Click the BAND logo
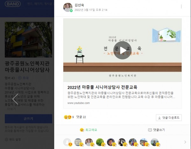191x149 pixels. coord(13,4)
